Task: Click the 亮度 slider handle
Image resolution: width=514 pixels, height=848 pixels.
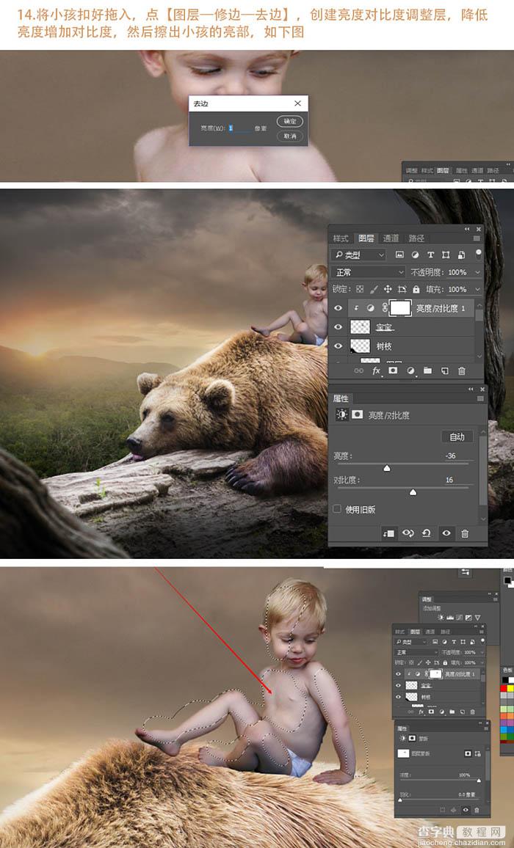Action: pos(387,468)
